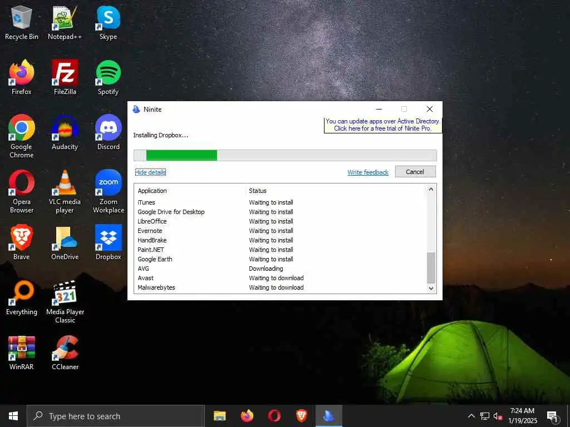Viewport: 570px width, 427px height.
Task: Select the Notepad++ desktop shortcut
Action: click(65, 23)
